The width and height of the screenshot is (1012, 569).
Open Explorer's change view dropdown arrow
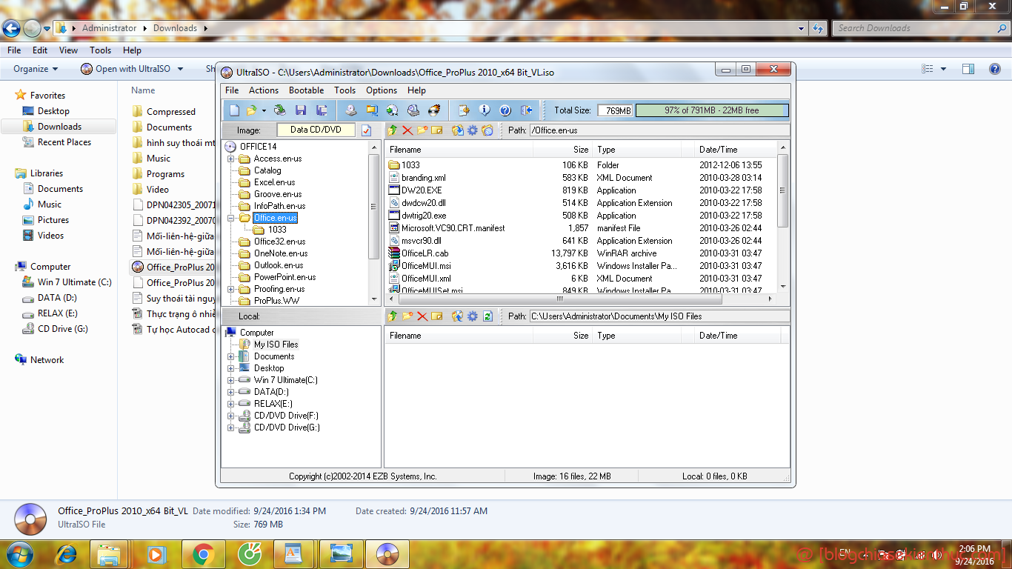pyautogui.click(x=943, y=69)
